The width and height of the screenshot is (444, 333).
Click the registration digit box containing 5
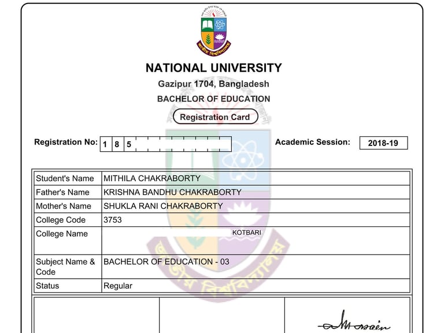[129, 144]
